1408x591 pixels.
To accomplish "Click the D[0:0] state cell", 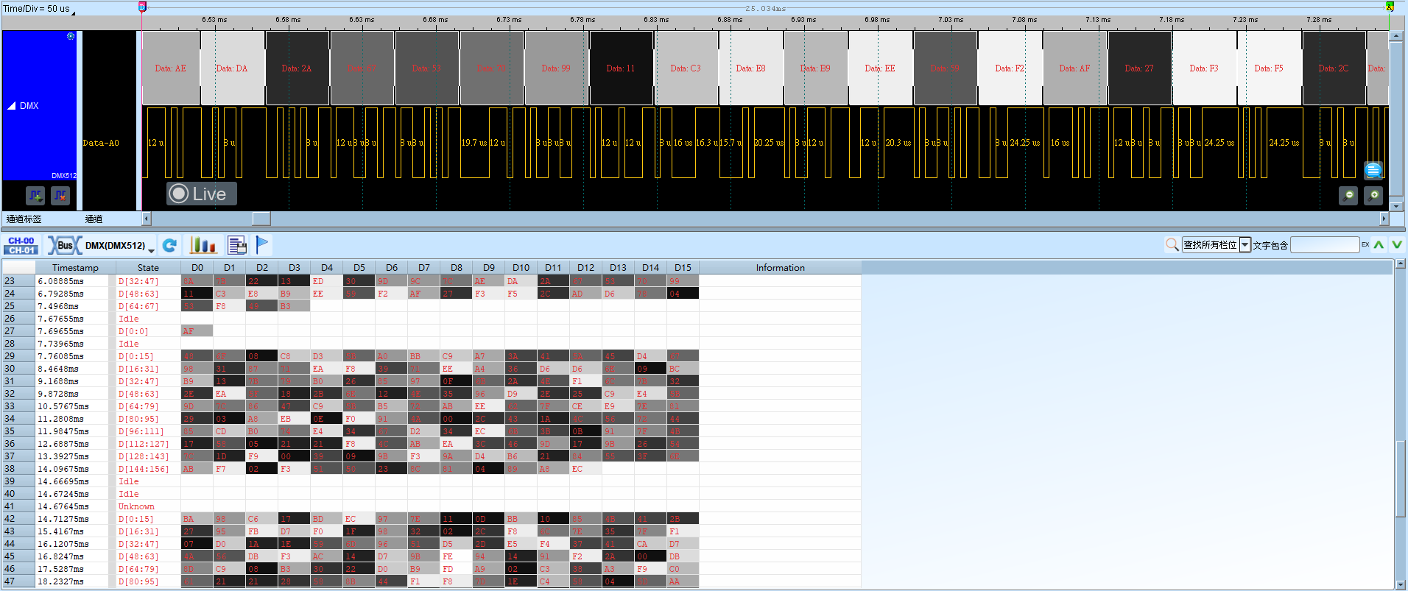I will pos(148,331).
